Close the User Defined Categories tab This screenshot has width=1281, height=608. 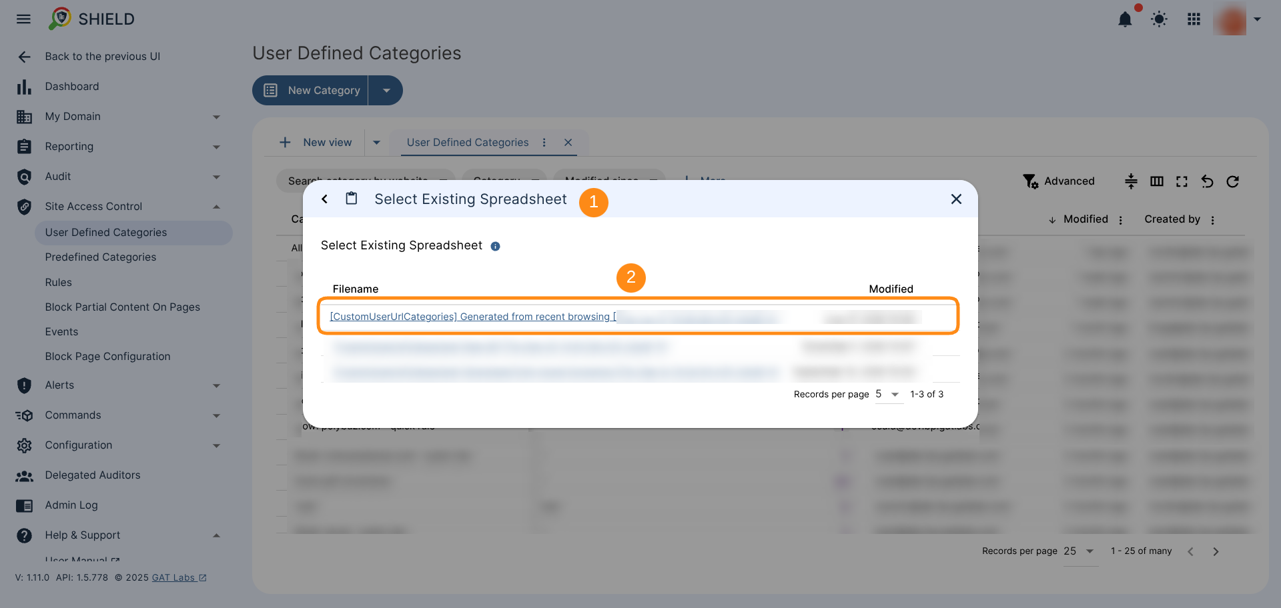pos(568,143)
